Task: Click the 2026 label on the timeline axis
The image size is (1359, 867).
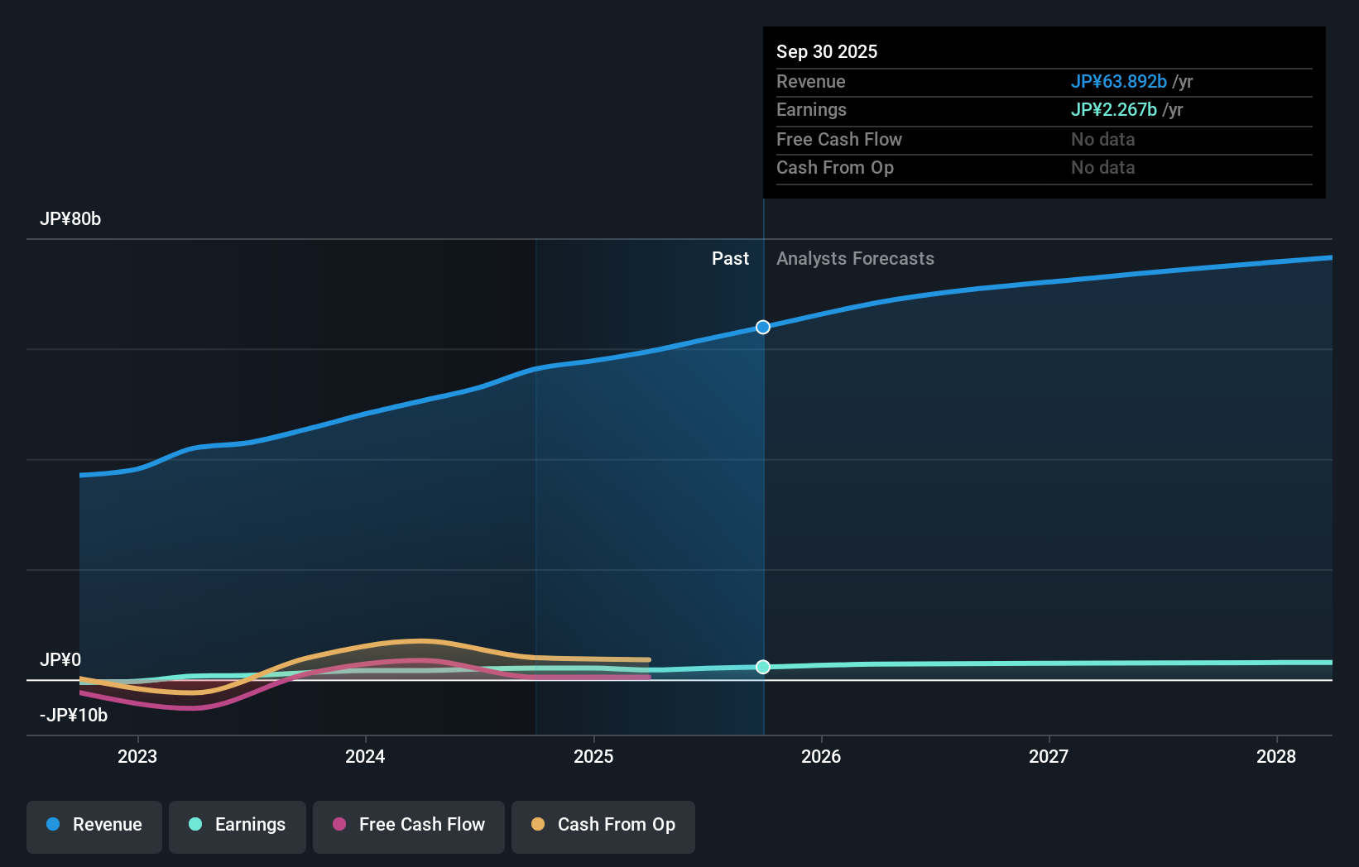Action: coord(821,756)
